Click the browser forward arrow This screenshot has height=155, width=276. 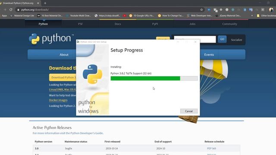(5, 9)
